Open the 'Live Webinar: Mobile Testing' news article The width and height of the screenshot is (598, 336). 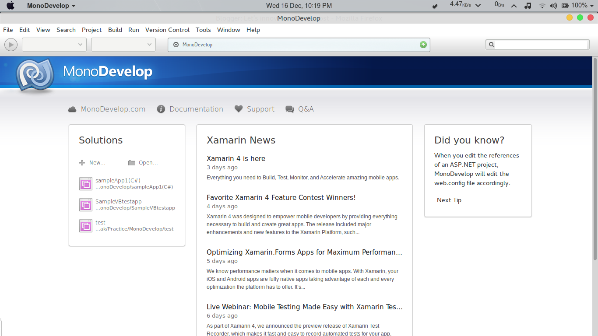coord(305,307)
